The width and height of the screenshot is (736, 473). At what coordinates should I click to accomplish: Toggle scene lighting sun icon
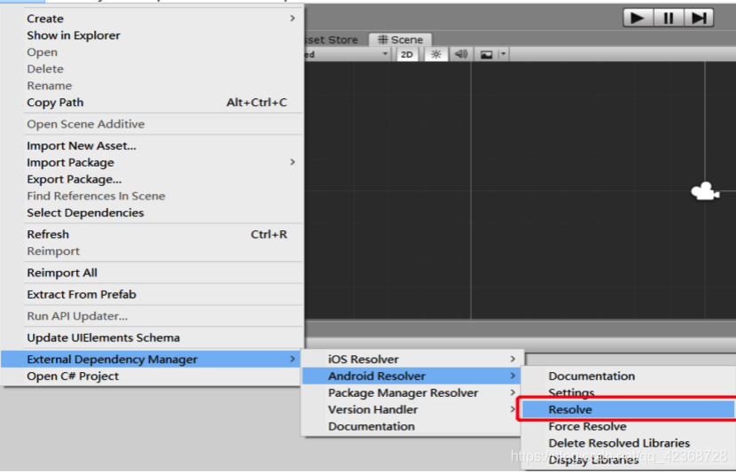436,54
